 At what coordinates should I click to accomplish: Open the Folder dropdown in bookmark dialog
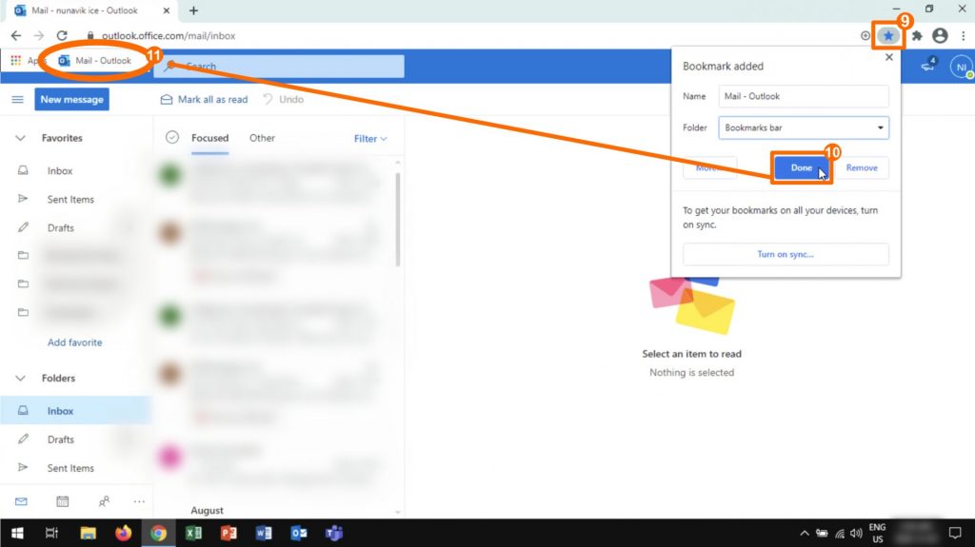pyautogui.click(x=804, y=127)
